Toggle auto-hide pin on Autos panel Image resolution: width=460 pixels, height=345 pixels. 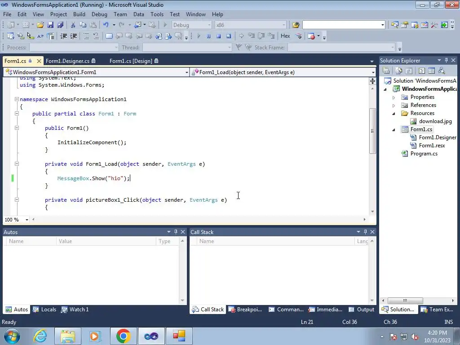(176, 232)
